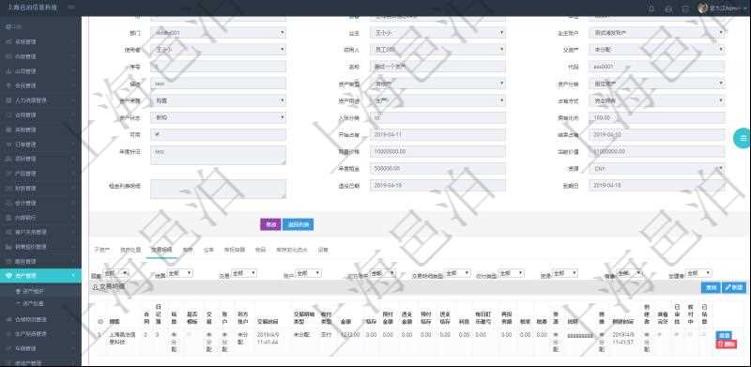Click the value field showing 10000000.00
Screen dimensions: 751x367
click(437, 151)
